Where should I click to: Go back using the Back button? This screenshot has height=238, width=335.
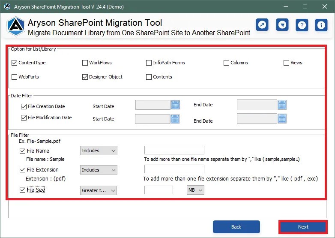coord(236,227)
